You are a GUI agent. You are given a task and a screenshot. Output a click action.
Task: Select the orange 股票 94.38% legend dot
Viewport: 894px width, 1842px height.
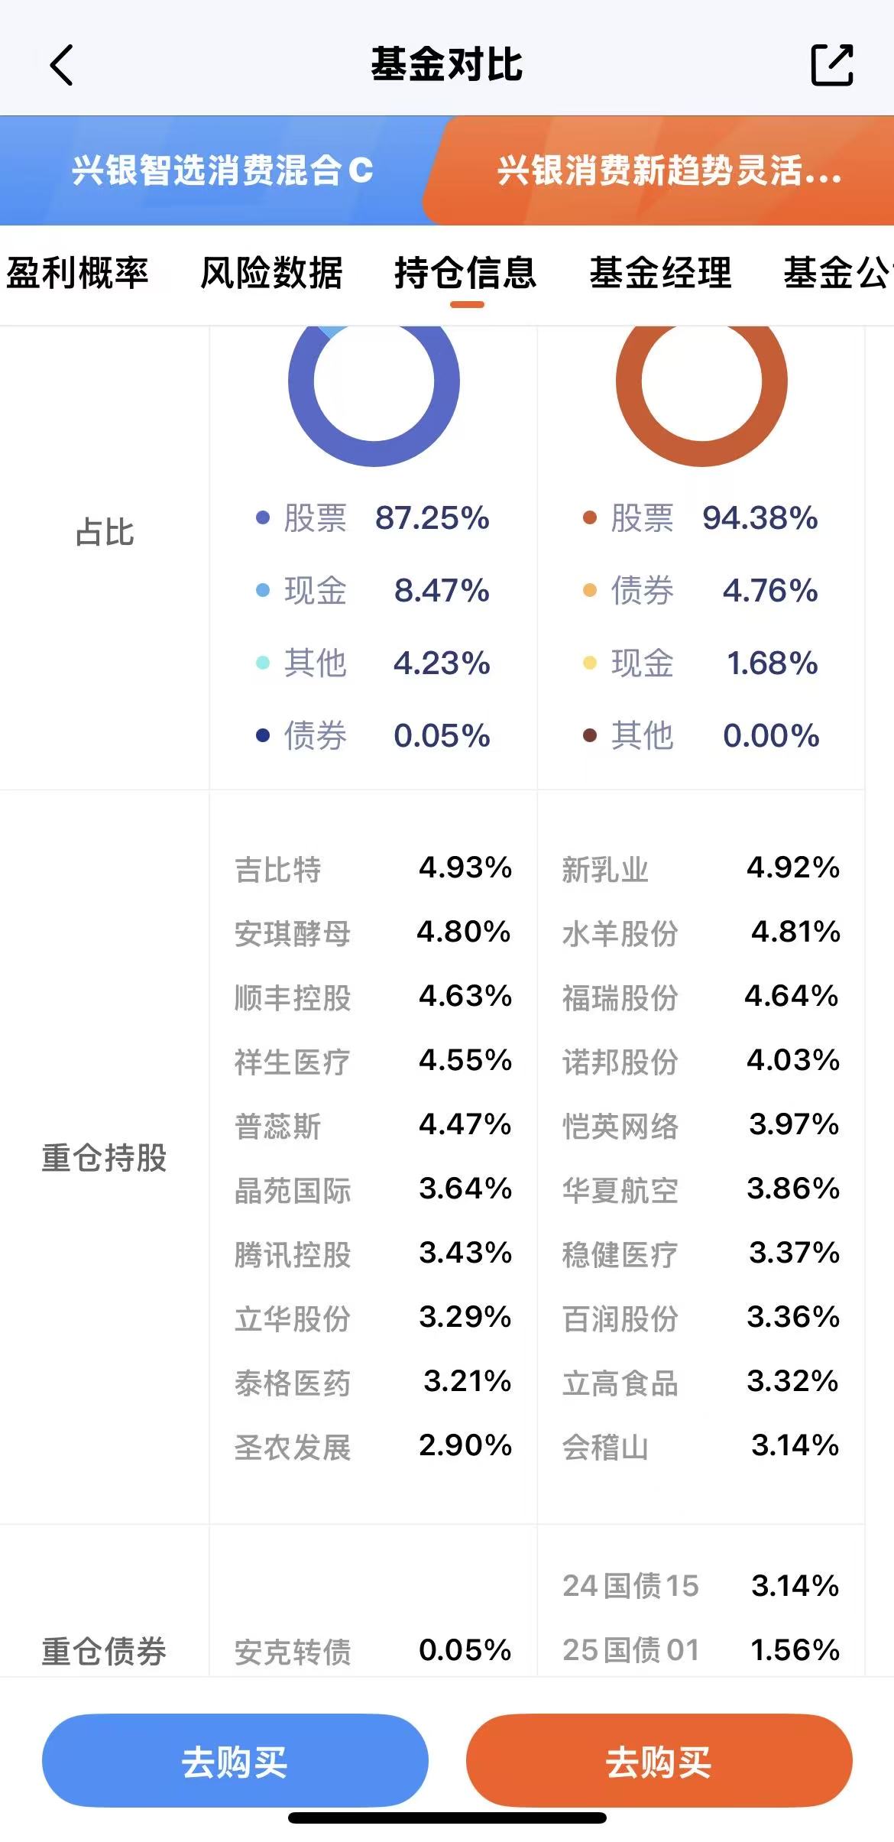click(x=589, y=518)
